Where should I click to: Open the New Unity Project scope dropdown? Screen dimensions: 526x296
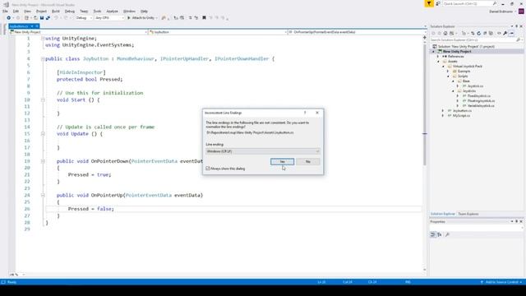tap(79, 32)
